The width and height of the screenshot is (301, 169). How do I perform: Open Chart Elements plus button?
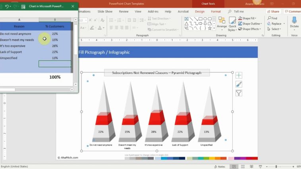coord(239,75)
